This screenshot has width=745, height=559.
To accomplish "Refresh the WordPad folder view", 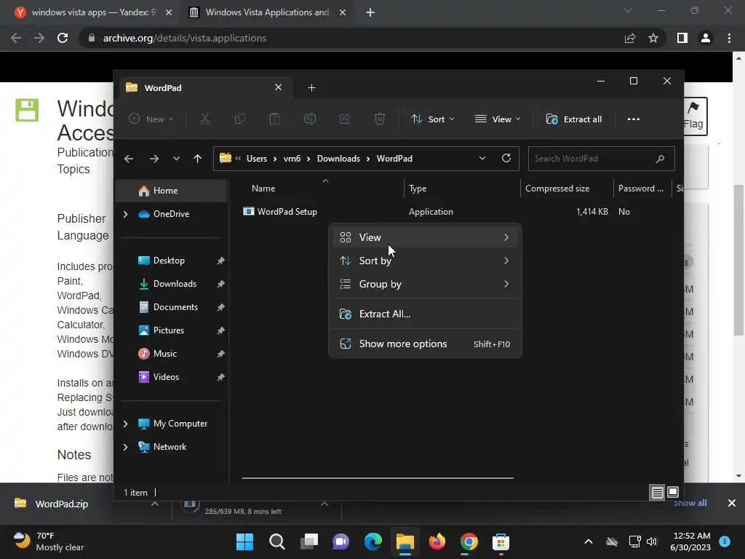I will [506, 158].
